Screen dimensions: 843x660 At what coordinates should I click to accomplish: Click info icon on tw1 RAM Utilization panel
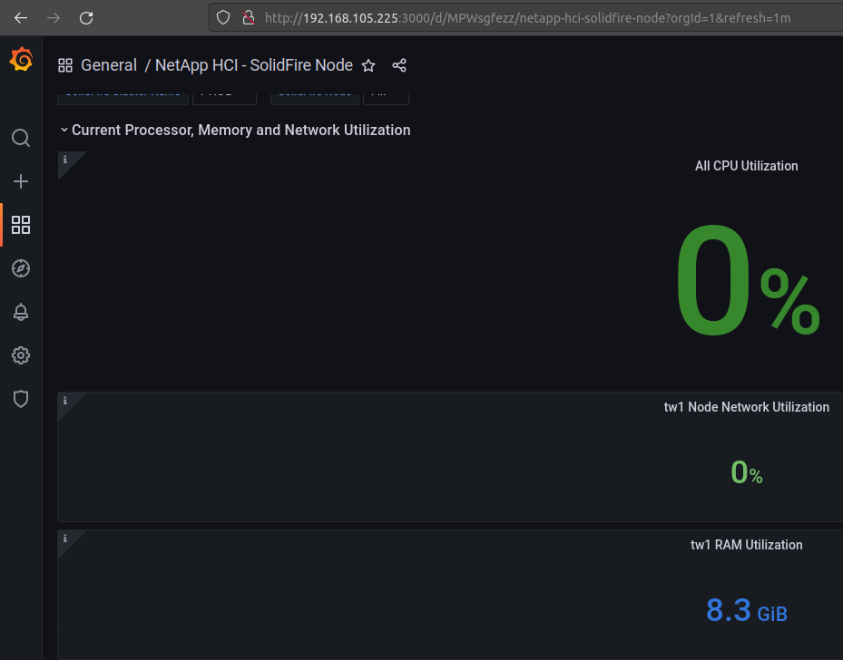pyautogui.click(x=65, y=539)
